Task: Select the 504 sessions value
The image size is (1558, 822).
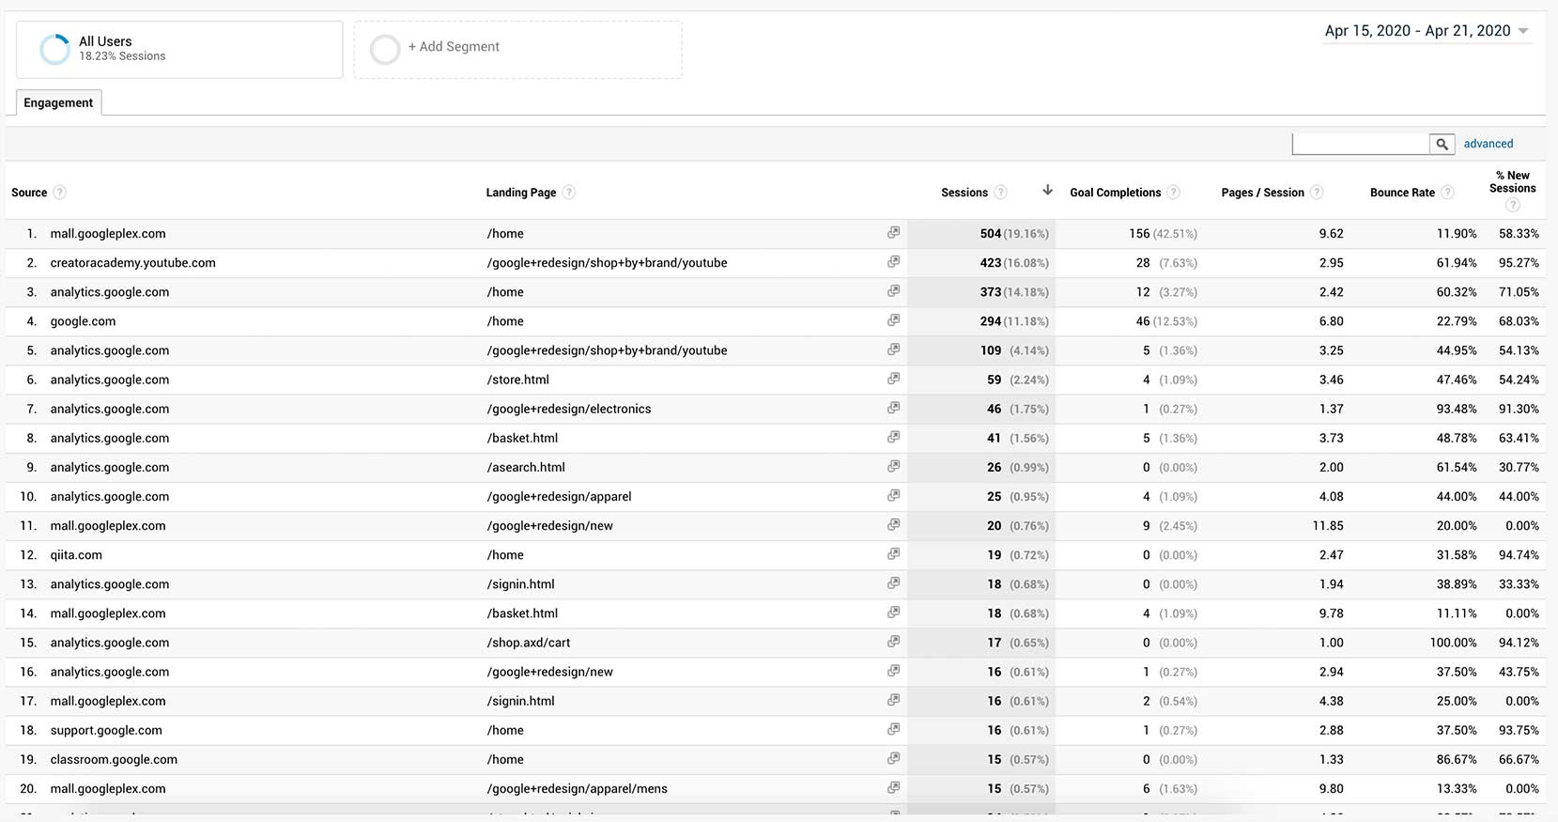Action: point(990,233)
